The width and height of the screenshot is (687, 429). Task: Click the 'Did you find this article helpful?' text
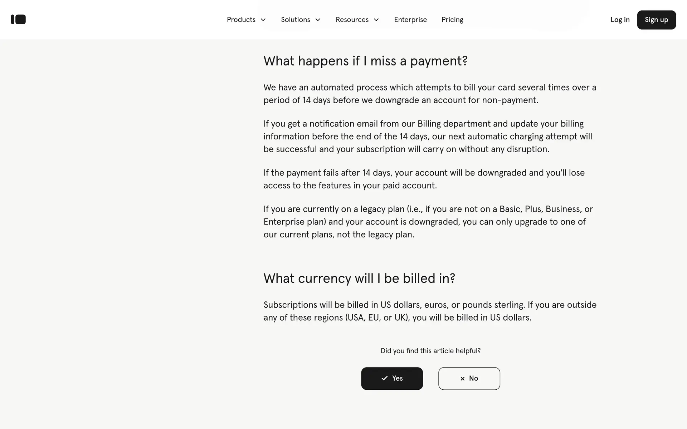(430, 351)
